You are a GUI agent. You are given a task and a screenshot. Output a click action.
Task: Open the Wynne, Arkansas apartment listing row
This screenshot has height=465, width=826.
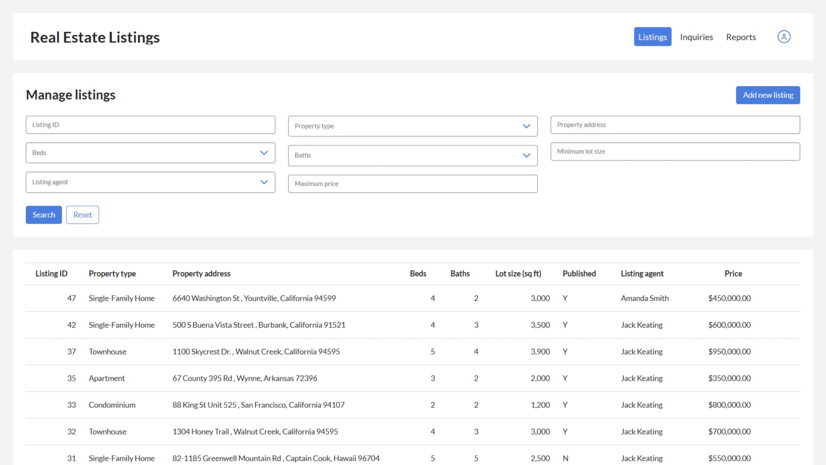pos(413,378)
